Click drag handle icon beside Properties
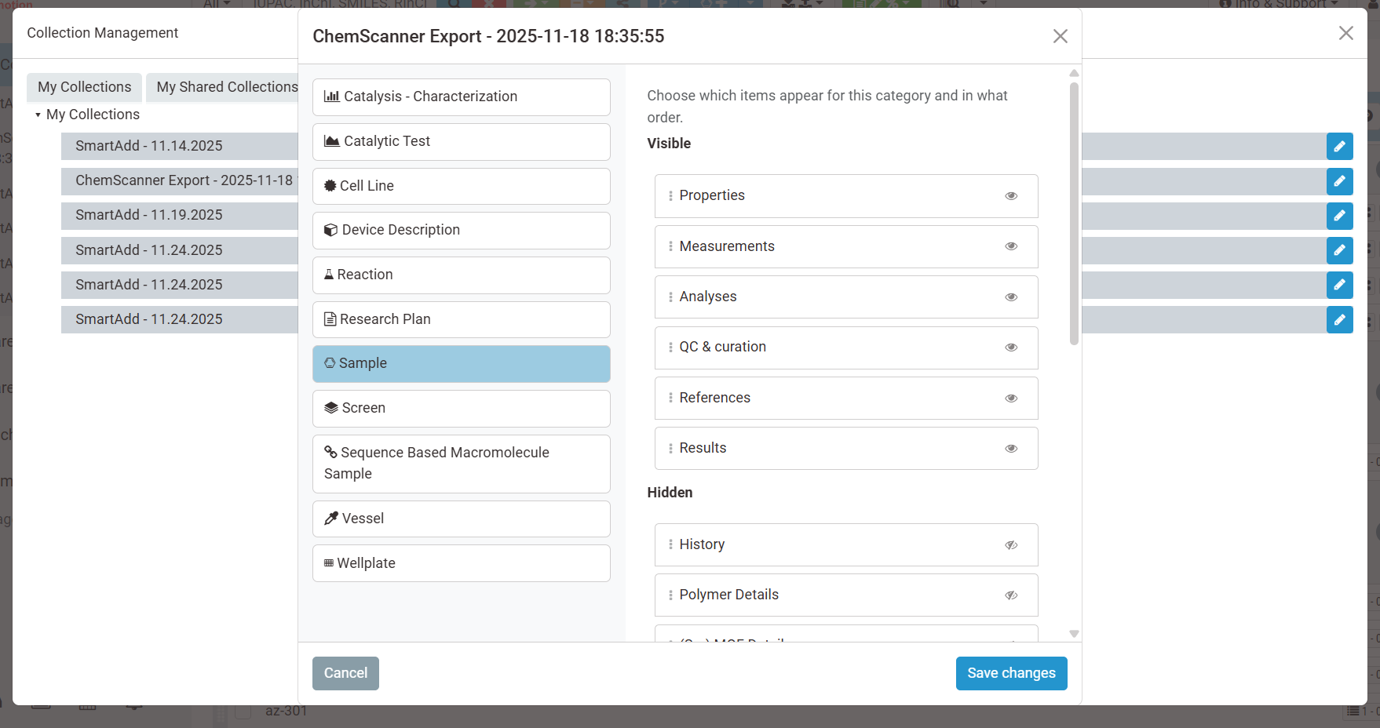The height and width of the screenshot is (728, 1380). coord(670,196)
